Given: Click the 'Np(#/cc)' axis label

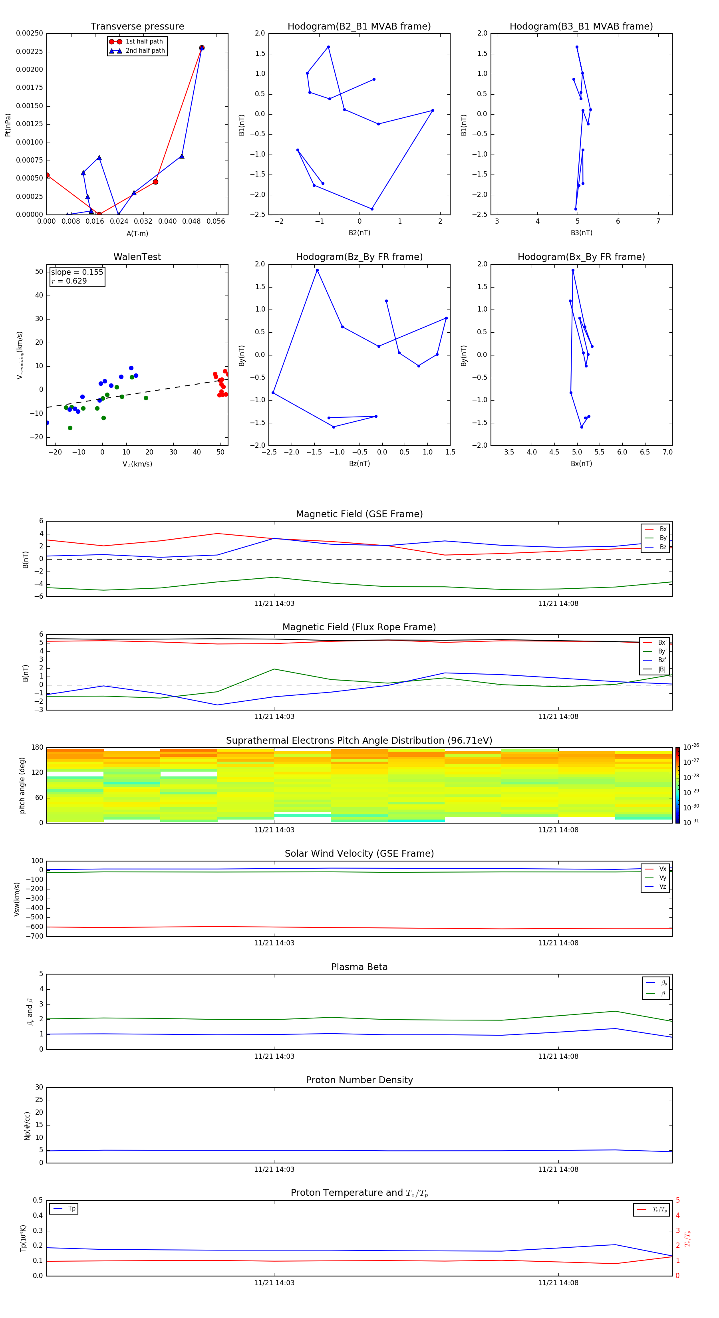Looking at the screenshot, I should click(x=27, y=1125).
